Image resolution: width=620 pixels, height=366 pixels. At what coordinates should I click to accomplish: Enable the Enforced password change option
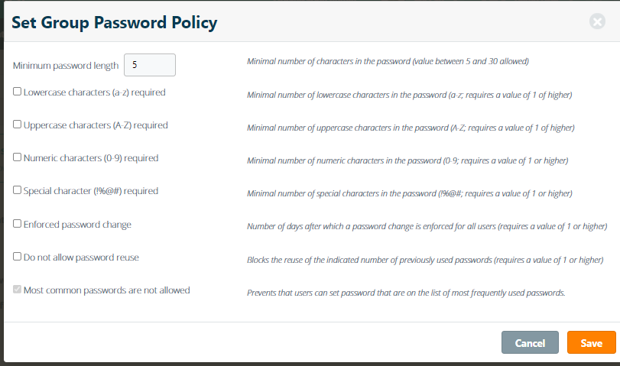18,224
